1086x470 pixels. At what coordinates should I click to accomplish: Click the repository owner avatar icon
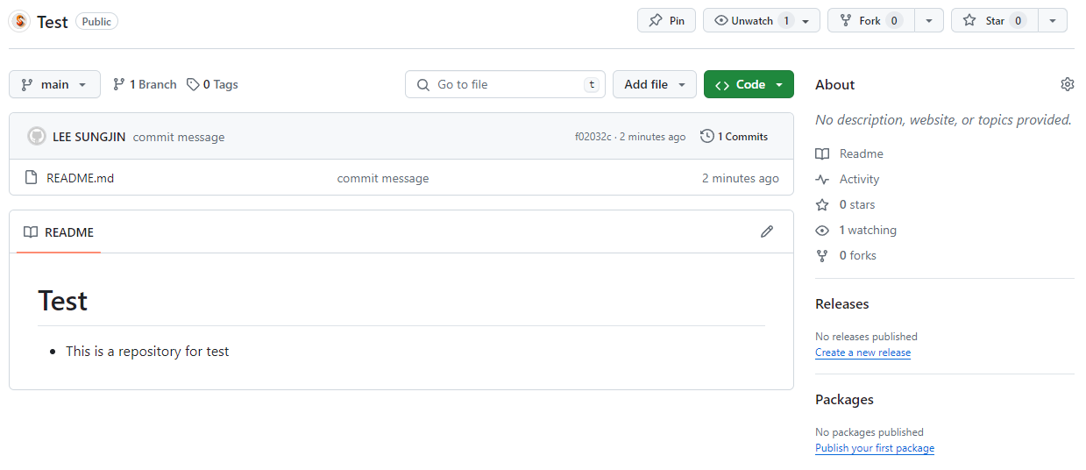pyautogui.click(x=20, y=21)
